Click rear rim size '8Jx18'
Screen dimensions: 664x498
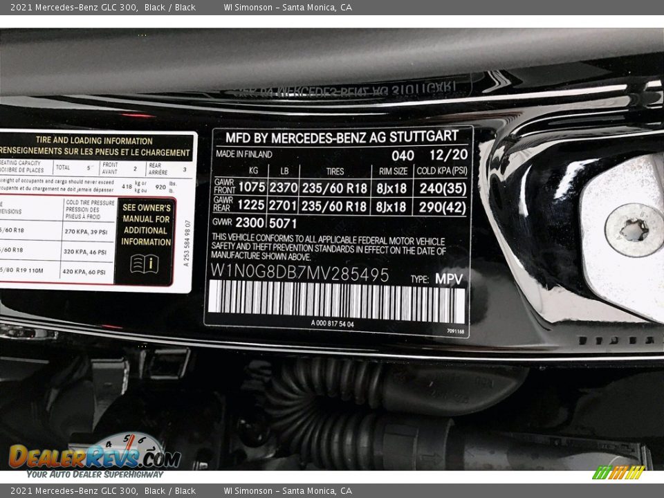tap(391, 207)
